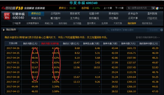
Task: Click the 15.67 融资买入额 value
Action: (x=77, y=77)
